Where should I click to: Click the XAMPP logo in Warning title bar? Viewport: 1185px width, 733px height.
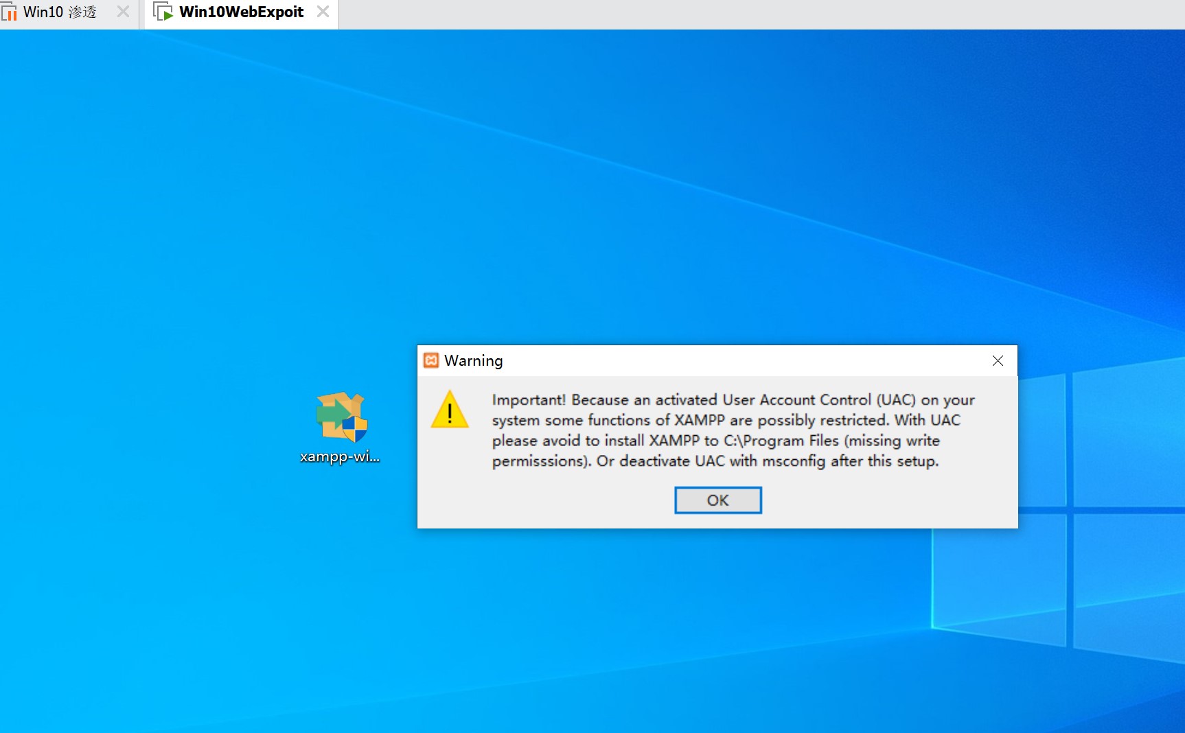(x=431, y=360)
